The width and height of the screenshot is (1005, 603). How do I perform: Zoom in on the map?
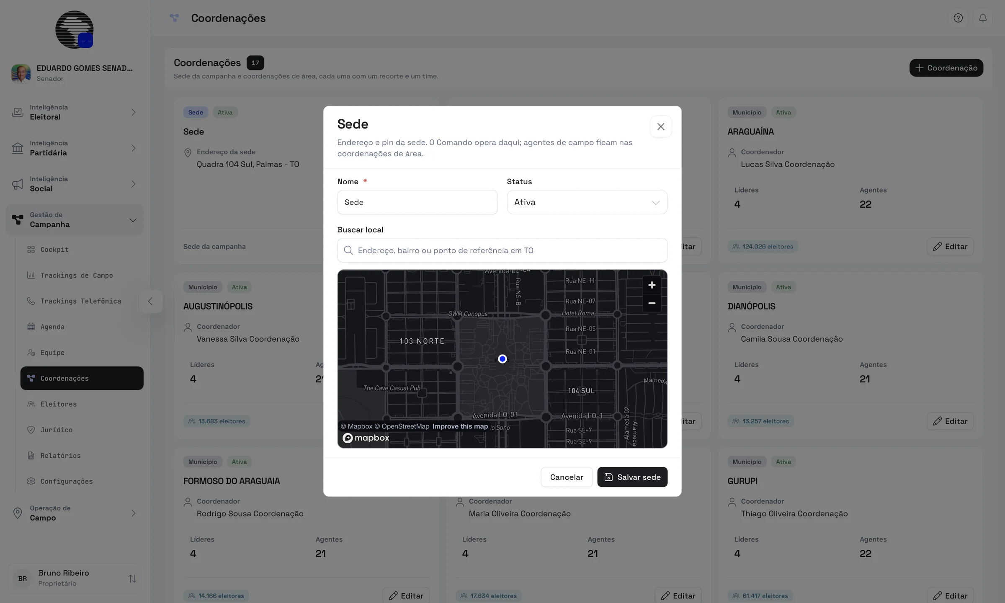pos(652,285)
